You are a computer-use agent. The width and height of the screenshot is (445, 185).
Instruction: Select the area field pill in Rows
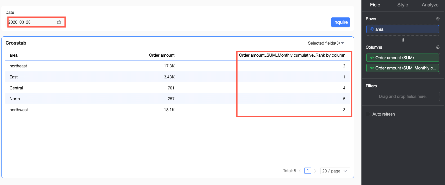[403, 29]
